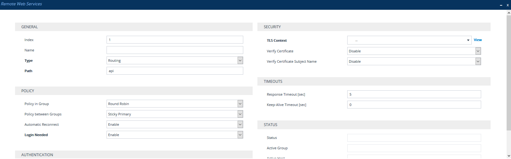Click the Status read-only field
This screenshot has width=511, height=159.
coord(414,138)
